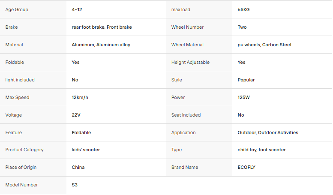The width and height of the screenshot is (333, 195).
Task: Select the light included label
Action: pos(20,80)
